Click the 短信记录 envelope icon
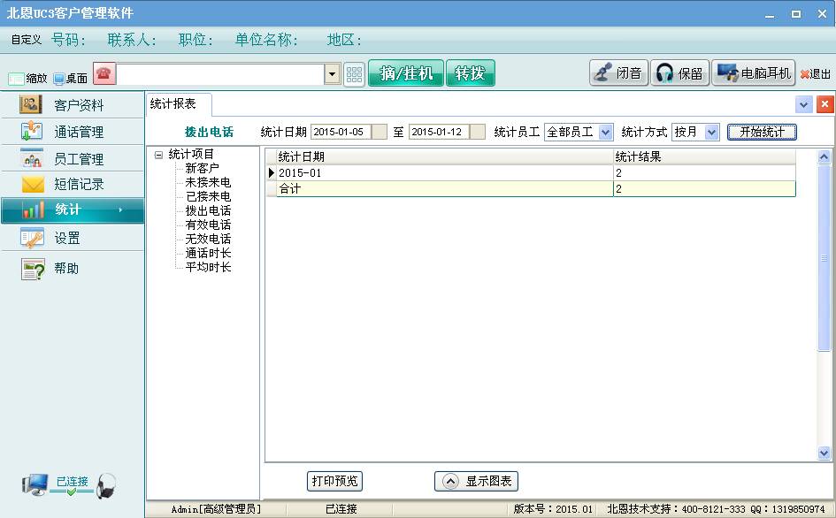Screen dimensions: 836x518 tap(33, 185)
